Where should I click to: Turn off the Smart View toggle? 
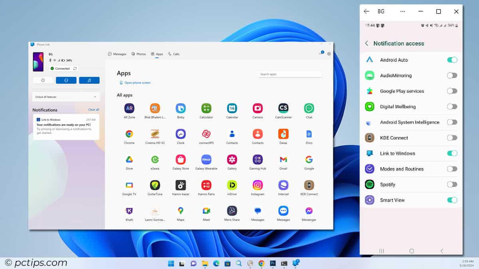[x=452, y=200]
